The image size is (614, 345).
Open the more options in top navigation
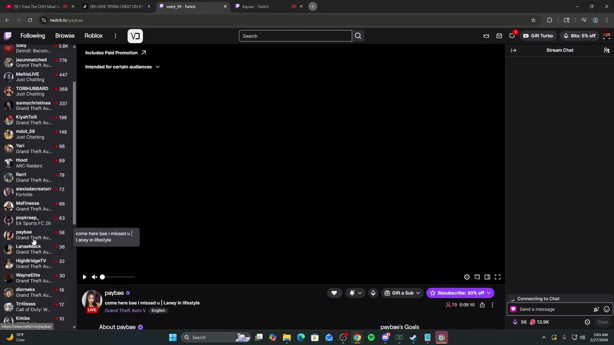click(x=115, y=36)
